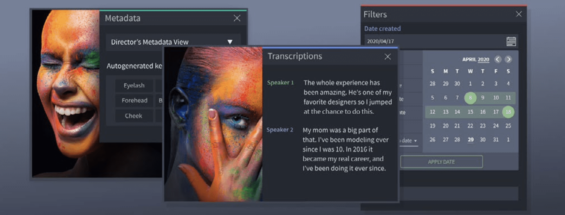The image size is (565, 215).
Task: Click the 2020 year selector
Action: (x=484, y=59)
